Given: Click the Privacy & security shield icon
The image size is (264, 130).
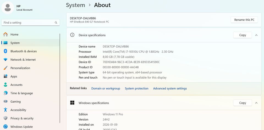Looking at the screenshot, I should [5, 118].
